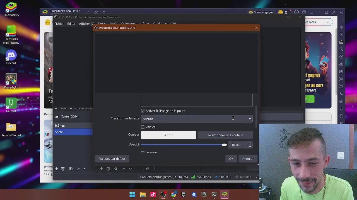Add a new scene with plus icon
357x200 pixels.
coord(56,169)
